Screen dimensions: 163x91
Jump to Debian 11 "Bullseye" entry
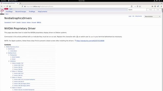(x=18, y=71)
